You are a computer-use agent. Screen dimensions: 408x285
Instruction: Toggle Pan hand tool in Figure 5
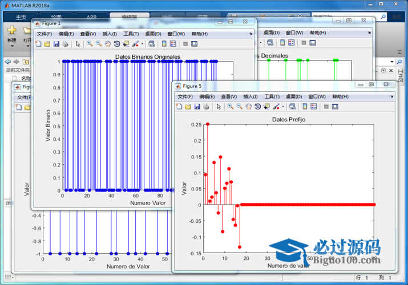tap(248, 107)
